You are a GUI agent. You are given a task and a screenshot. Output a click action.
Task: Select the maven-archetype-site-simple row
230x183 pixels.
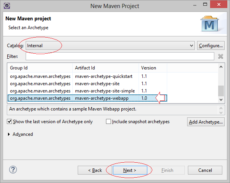87,91
